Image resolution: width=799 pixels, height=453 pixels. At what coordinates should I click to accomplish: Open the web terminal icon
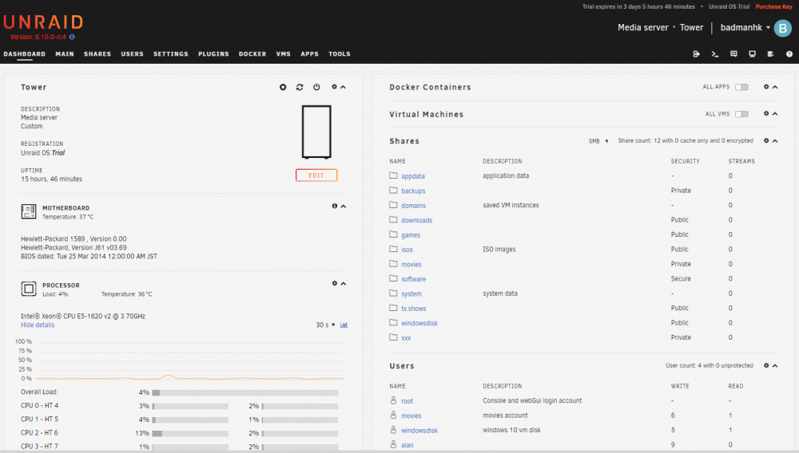point(715,54)
